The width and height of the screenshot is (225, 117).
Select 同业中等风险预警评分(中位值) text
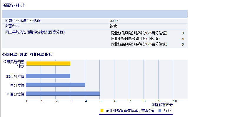tap(135, 39)
